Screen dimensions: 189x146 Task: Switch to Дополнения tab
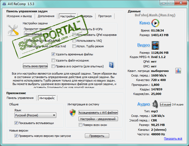(x=46, y=16)
